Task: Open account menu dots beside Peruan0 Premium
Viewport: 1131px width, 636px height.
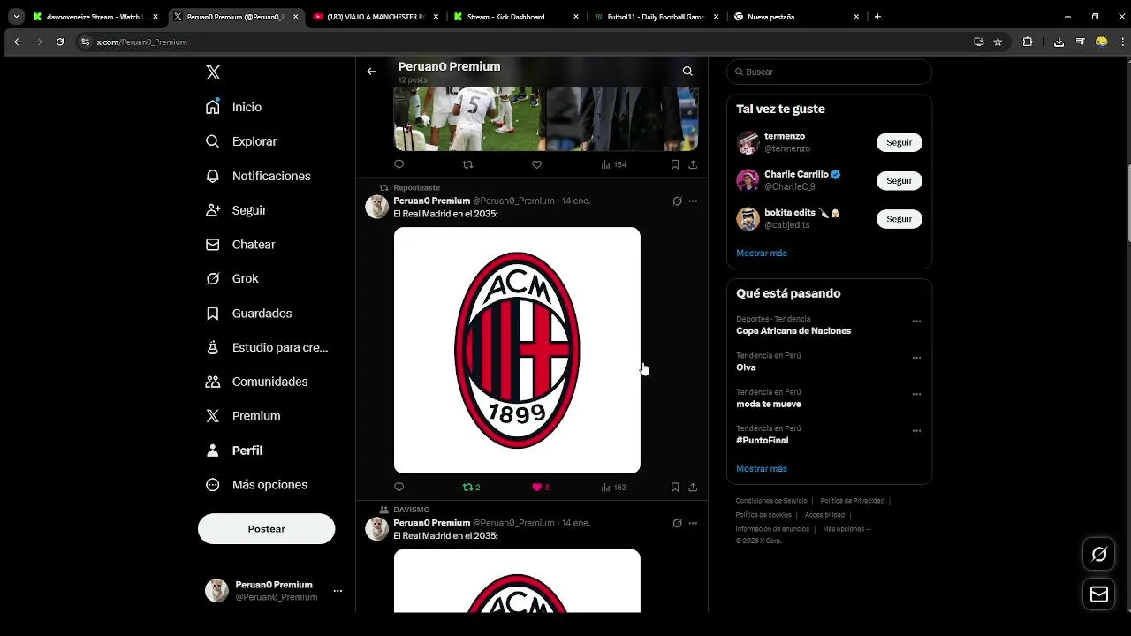Action: pyautogui.click(x=338, y=591)
